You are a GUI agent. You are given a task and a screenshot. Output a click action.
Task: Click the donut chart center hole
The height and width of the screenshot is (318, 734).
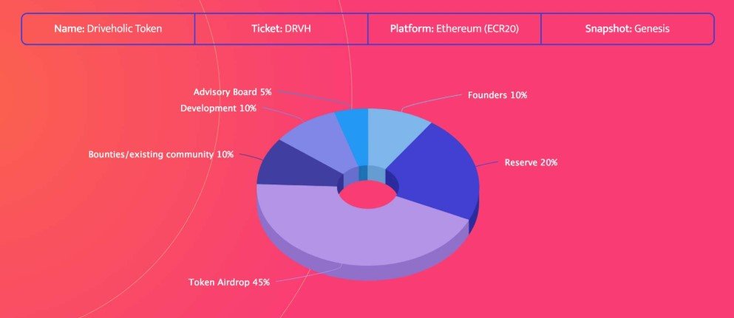point(367,195)
